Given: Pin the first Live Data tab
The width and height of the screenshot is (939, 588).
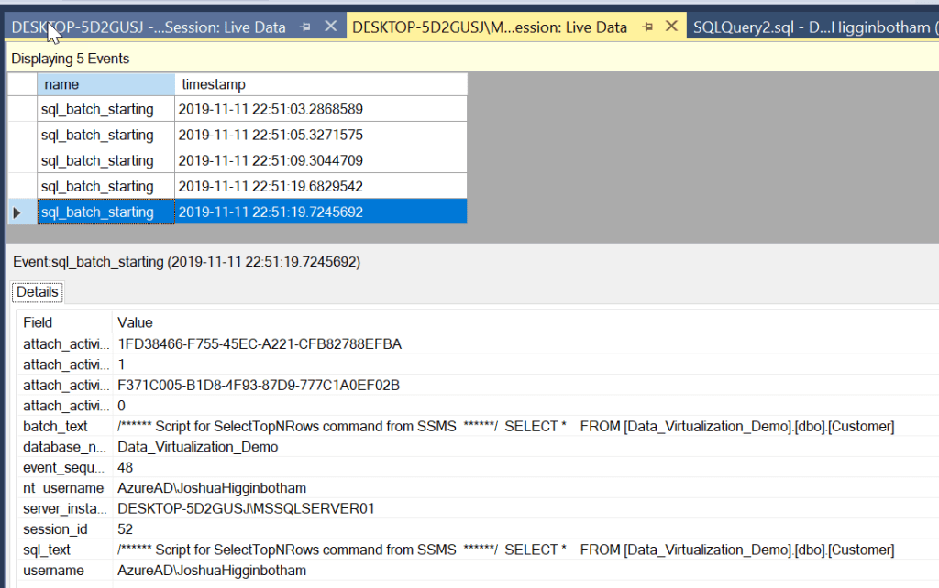Looking at the screenshot, I should (305, 27).
